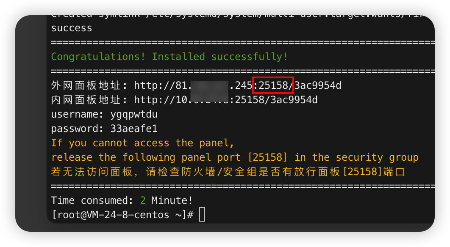Click the 内网面板地址 label
The image size is (450, 247).
[86, 100]
